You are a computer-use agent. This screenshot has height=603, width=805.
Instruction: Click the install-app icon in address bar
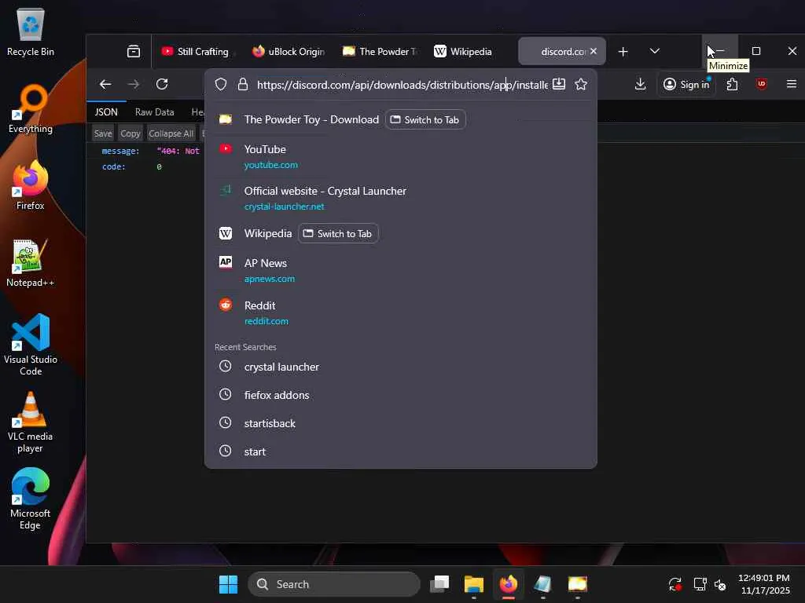click(x=559, y=84)
